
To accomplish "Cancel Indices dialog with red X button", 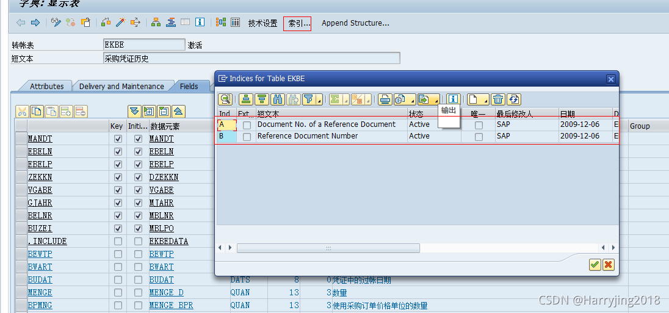I will (609, 265).
